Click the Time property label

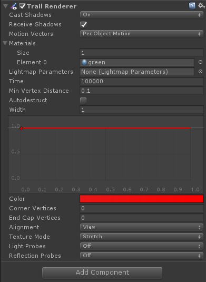(16, 81)
